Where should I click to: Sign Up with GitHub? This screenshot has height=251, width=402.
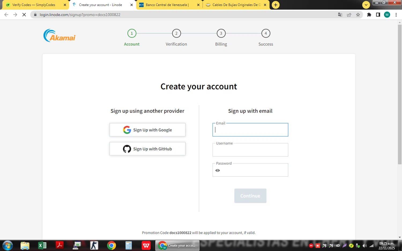147,149
